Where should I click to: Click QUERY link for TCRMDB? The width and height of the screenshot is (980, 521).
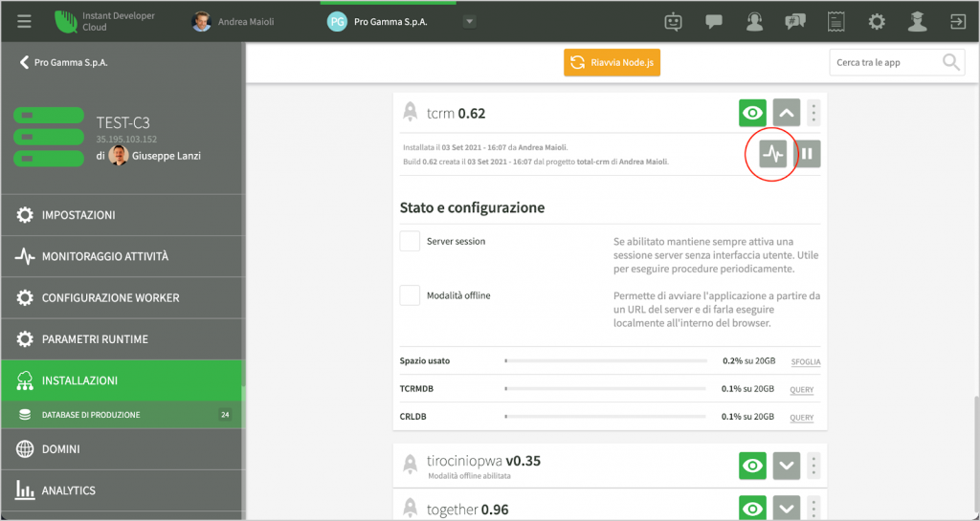point(802,390)
